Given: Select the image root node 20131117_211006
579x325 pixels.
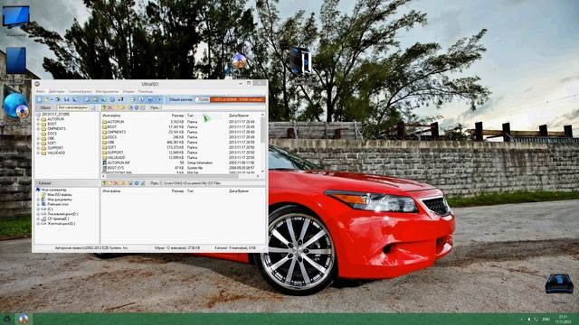Looking at the screenshot, I should (55, 115).
